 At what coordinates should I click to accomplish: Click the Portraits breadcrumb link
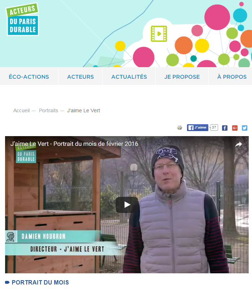[48, 110]
